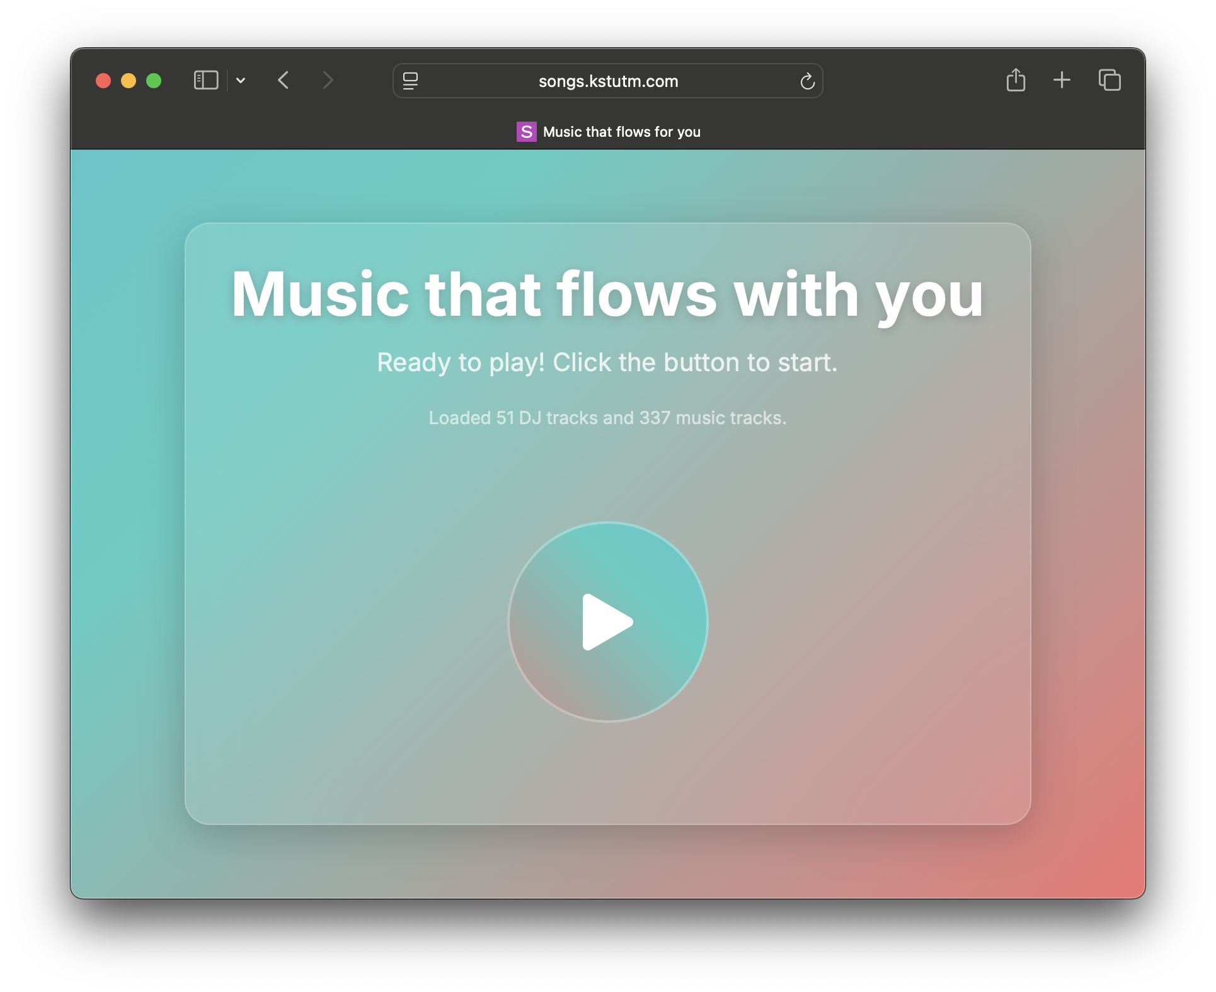
Task: Enter full screen with green button
Action: click(x=154, y=81)
